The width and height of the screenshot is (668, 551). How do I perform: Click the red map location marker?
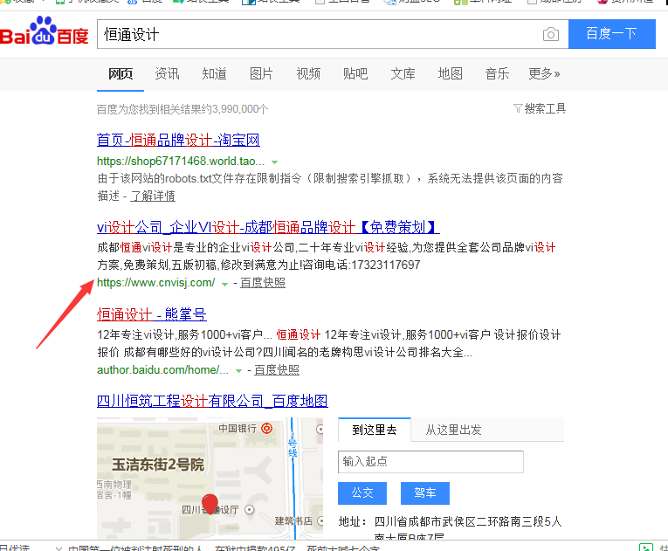[x=210, y=504]
